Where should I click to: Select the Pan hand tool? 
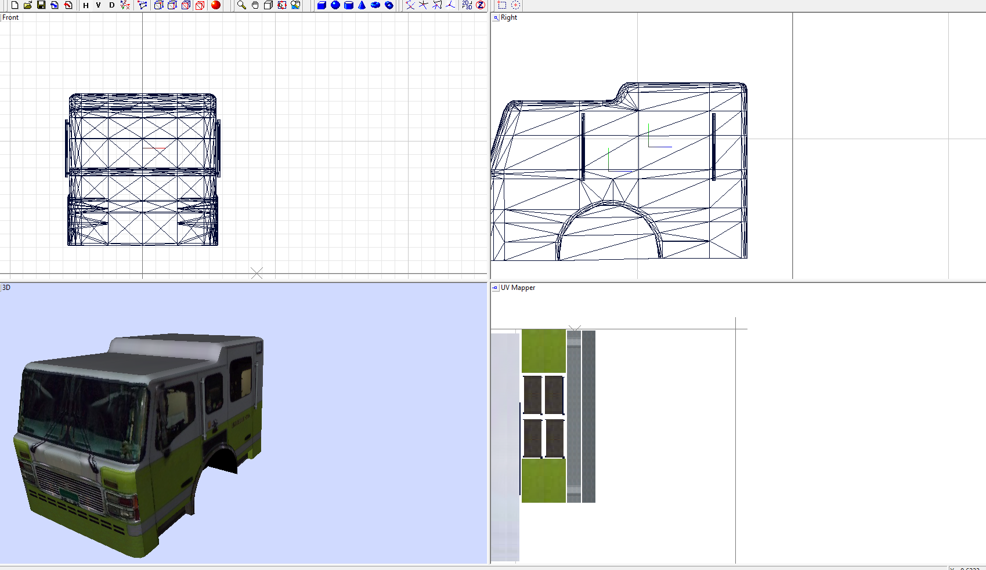(254, 5)
